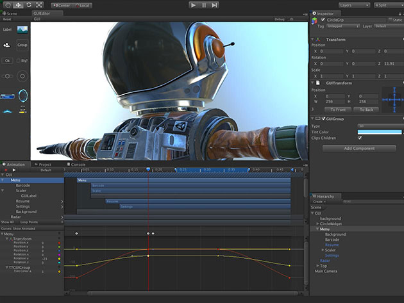Screen dimensions: 404x303
Task: Open the Layers dropdown
Action: [x=354, y=5]
